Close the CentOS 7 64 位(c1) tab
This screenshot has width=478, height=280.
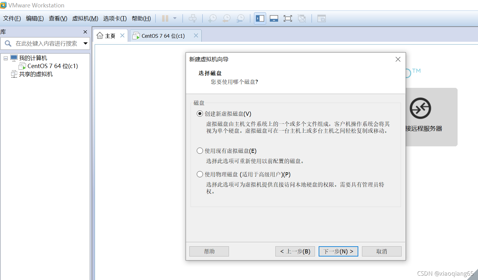click(x=196, y=36)
